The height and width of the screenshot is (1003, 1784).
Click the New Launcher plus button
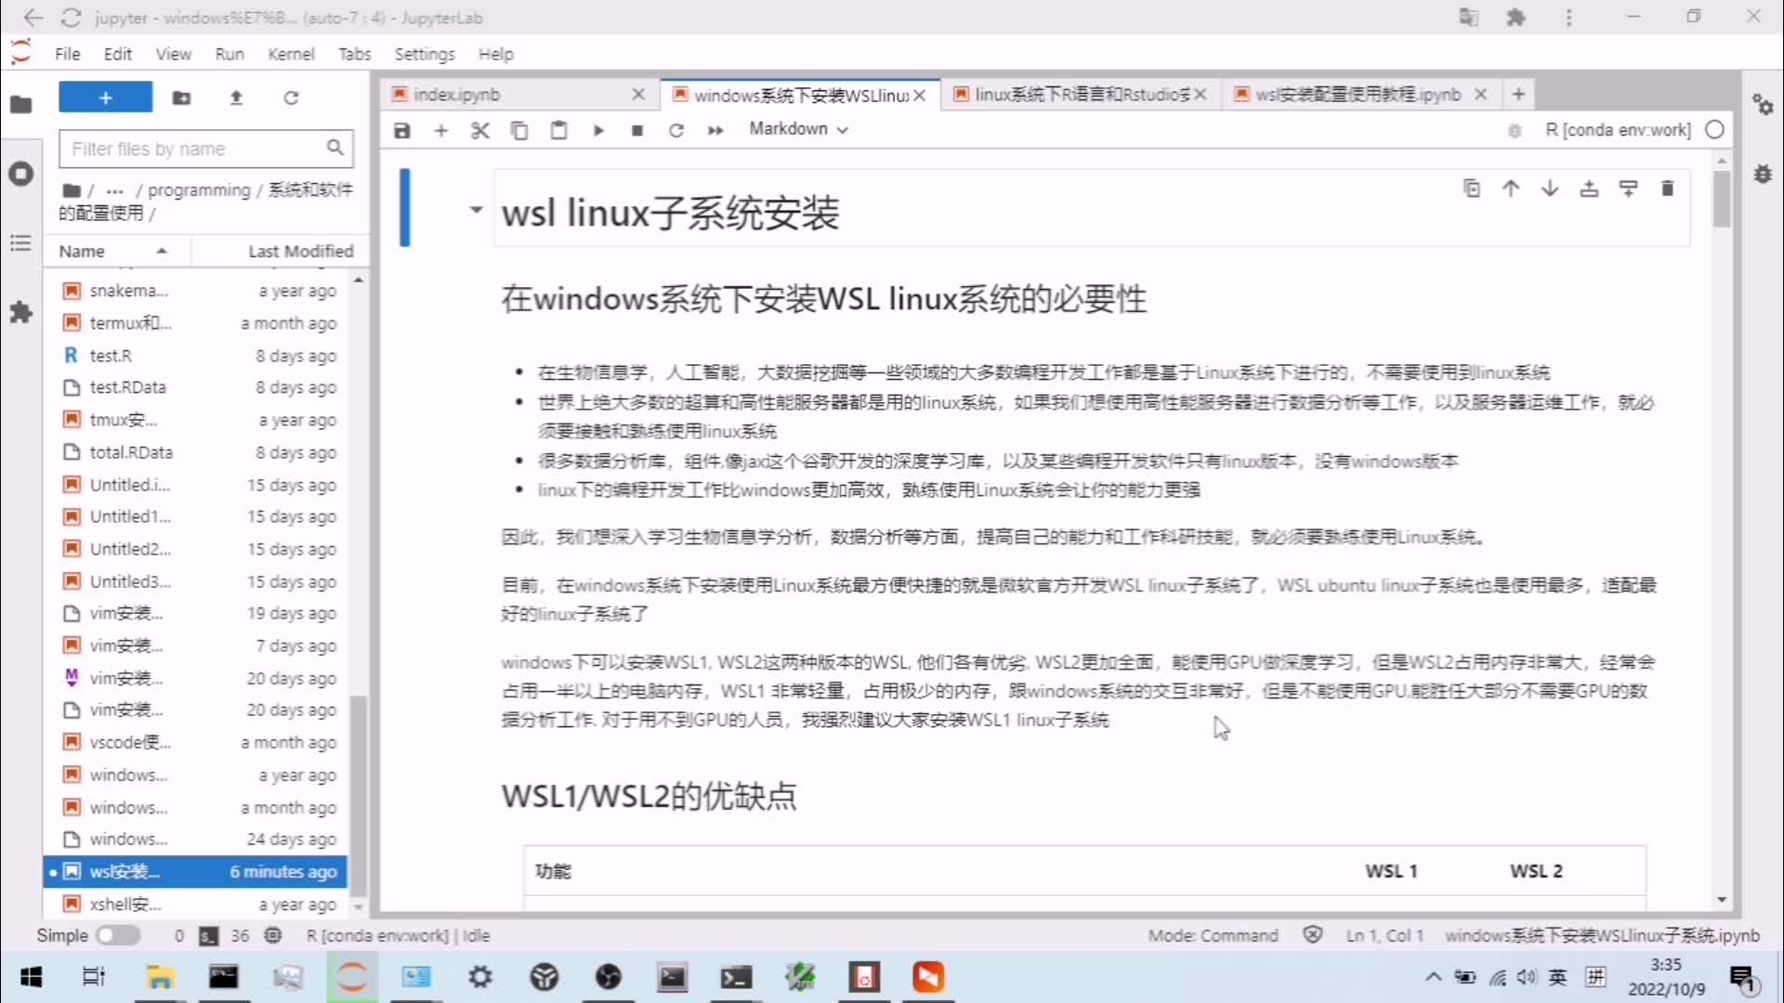pos(104,97)
